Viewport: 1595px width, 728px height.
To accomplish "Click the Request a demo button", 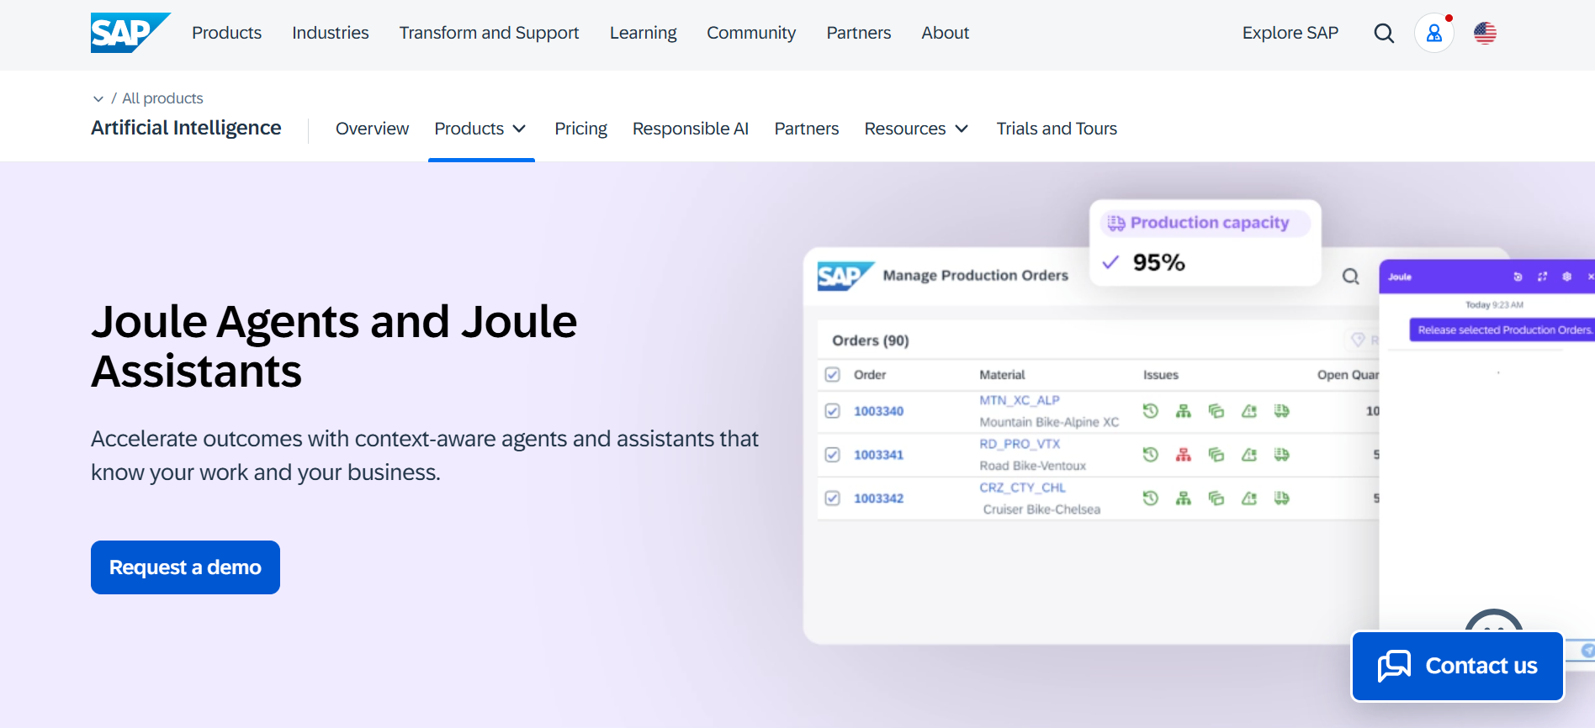I will click(185, 567).
